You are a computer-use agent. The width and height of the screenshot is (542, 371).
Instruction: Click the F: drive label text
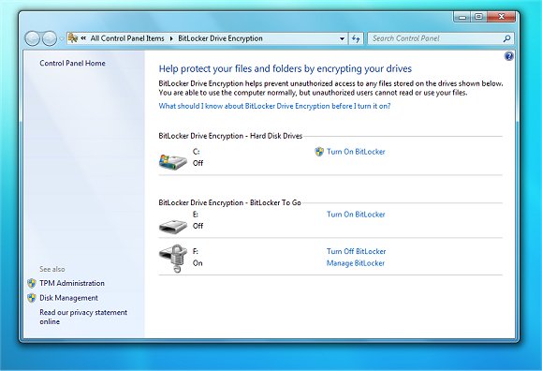[x=196, y=252]
